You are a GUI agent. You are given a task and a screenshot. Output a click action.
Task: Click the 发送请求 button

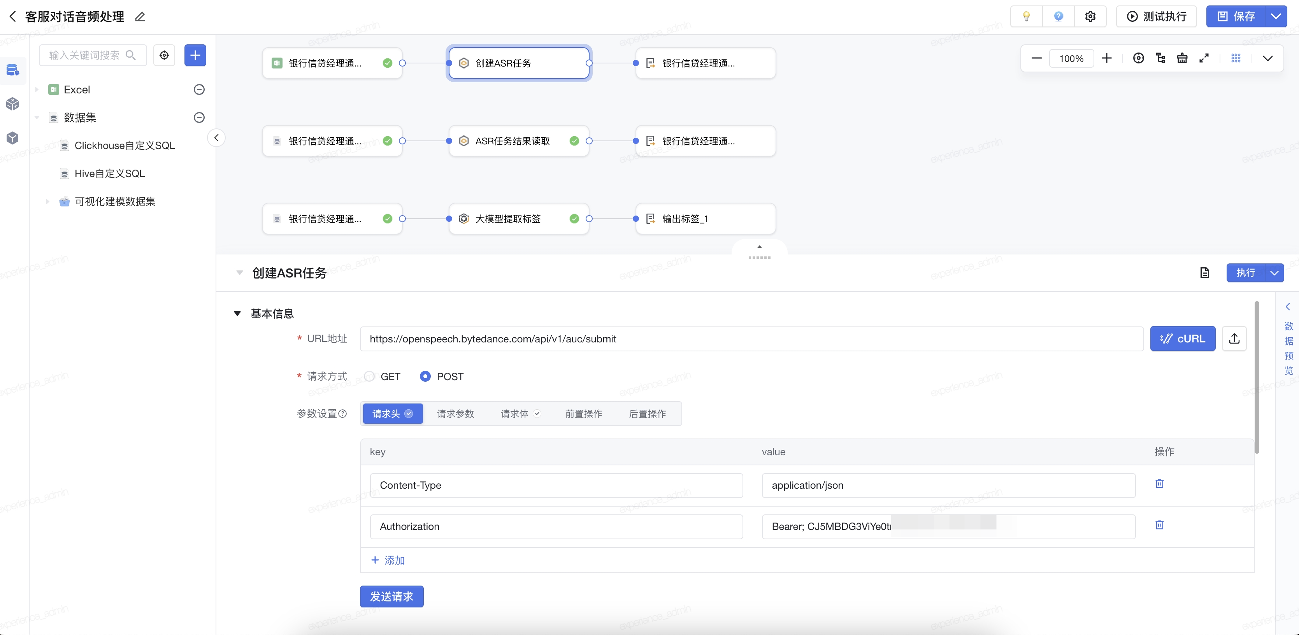tap(391, 596)
